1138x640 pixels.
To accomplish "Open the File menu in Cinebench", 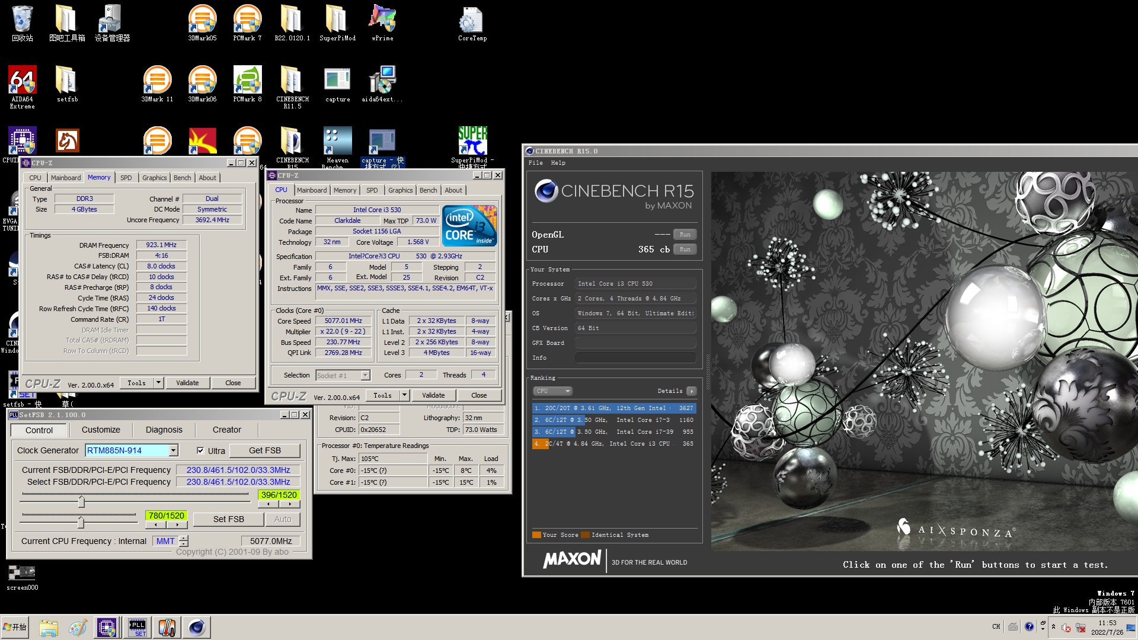I will [535, 163].
